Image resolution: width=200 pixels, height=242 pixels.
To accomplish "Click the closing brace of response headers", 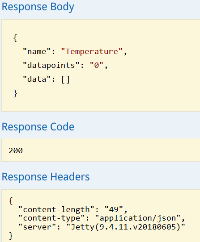I will (x=11, y=236).
